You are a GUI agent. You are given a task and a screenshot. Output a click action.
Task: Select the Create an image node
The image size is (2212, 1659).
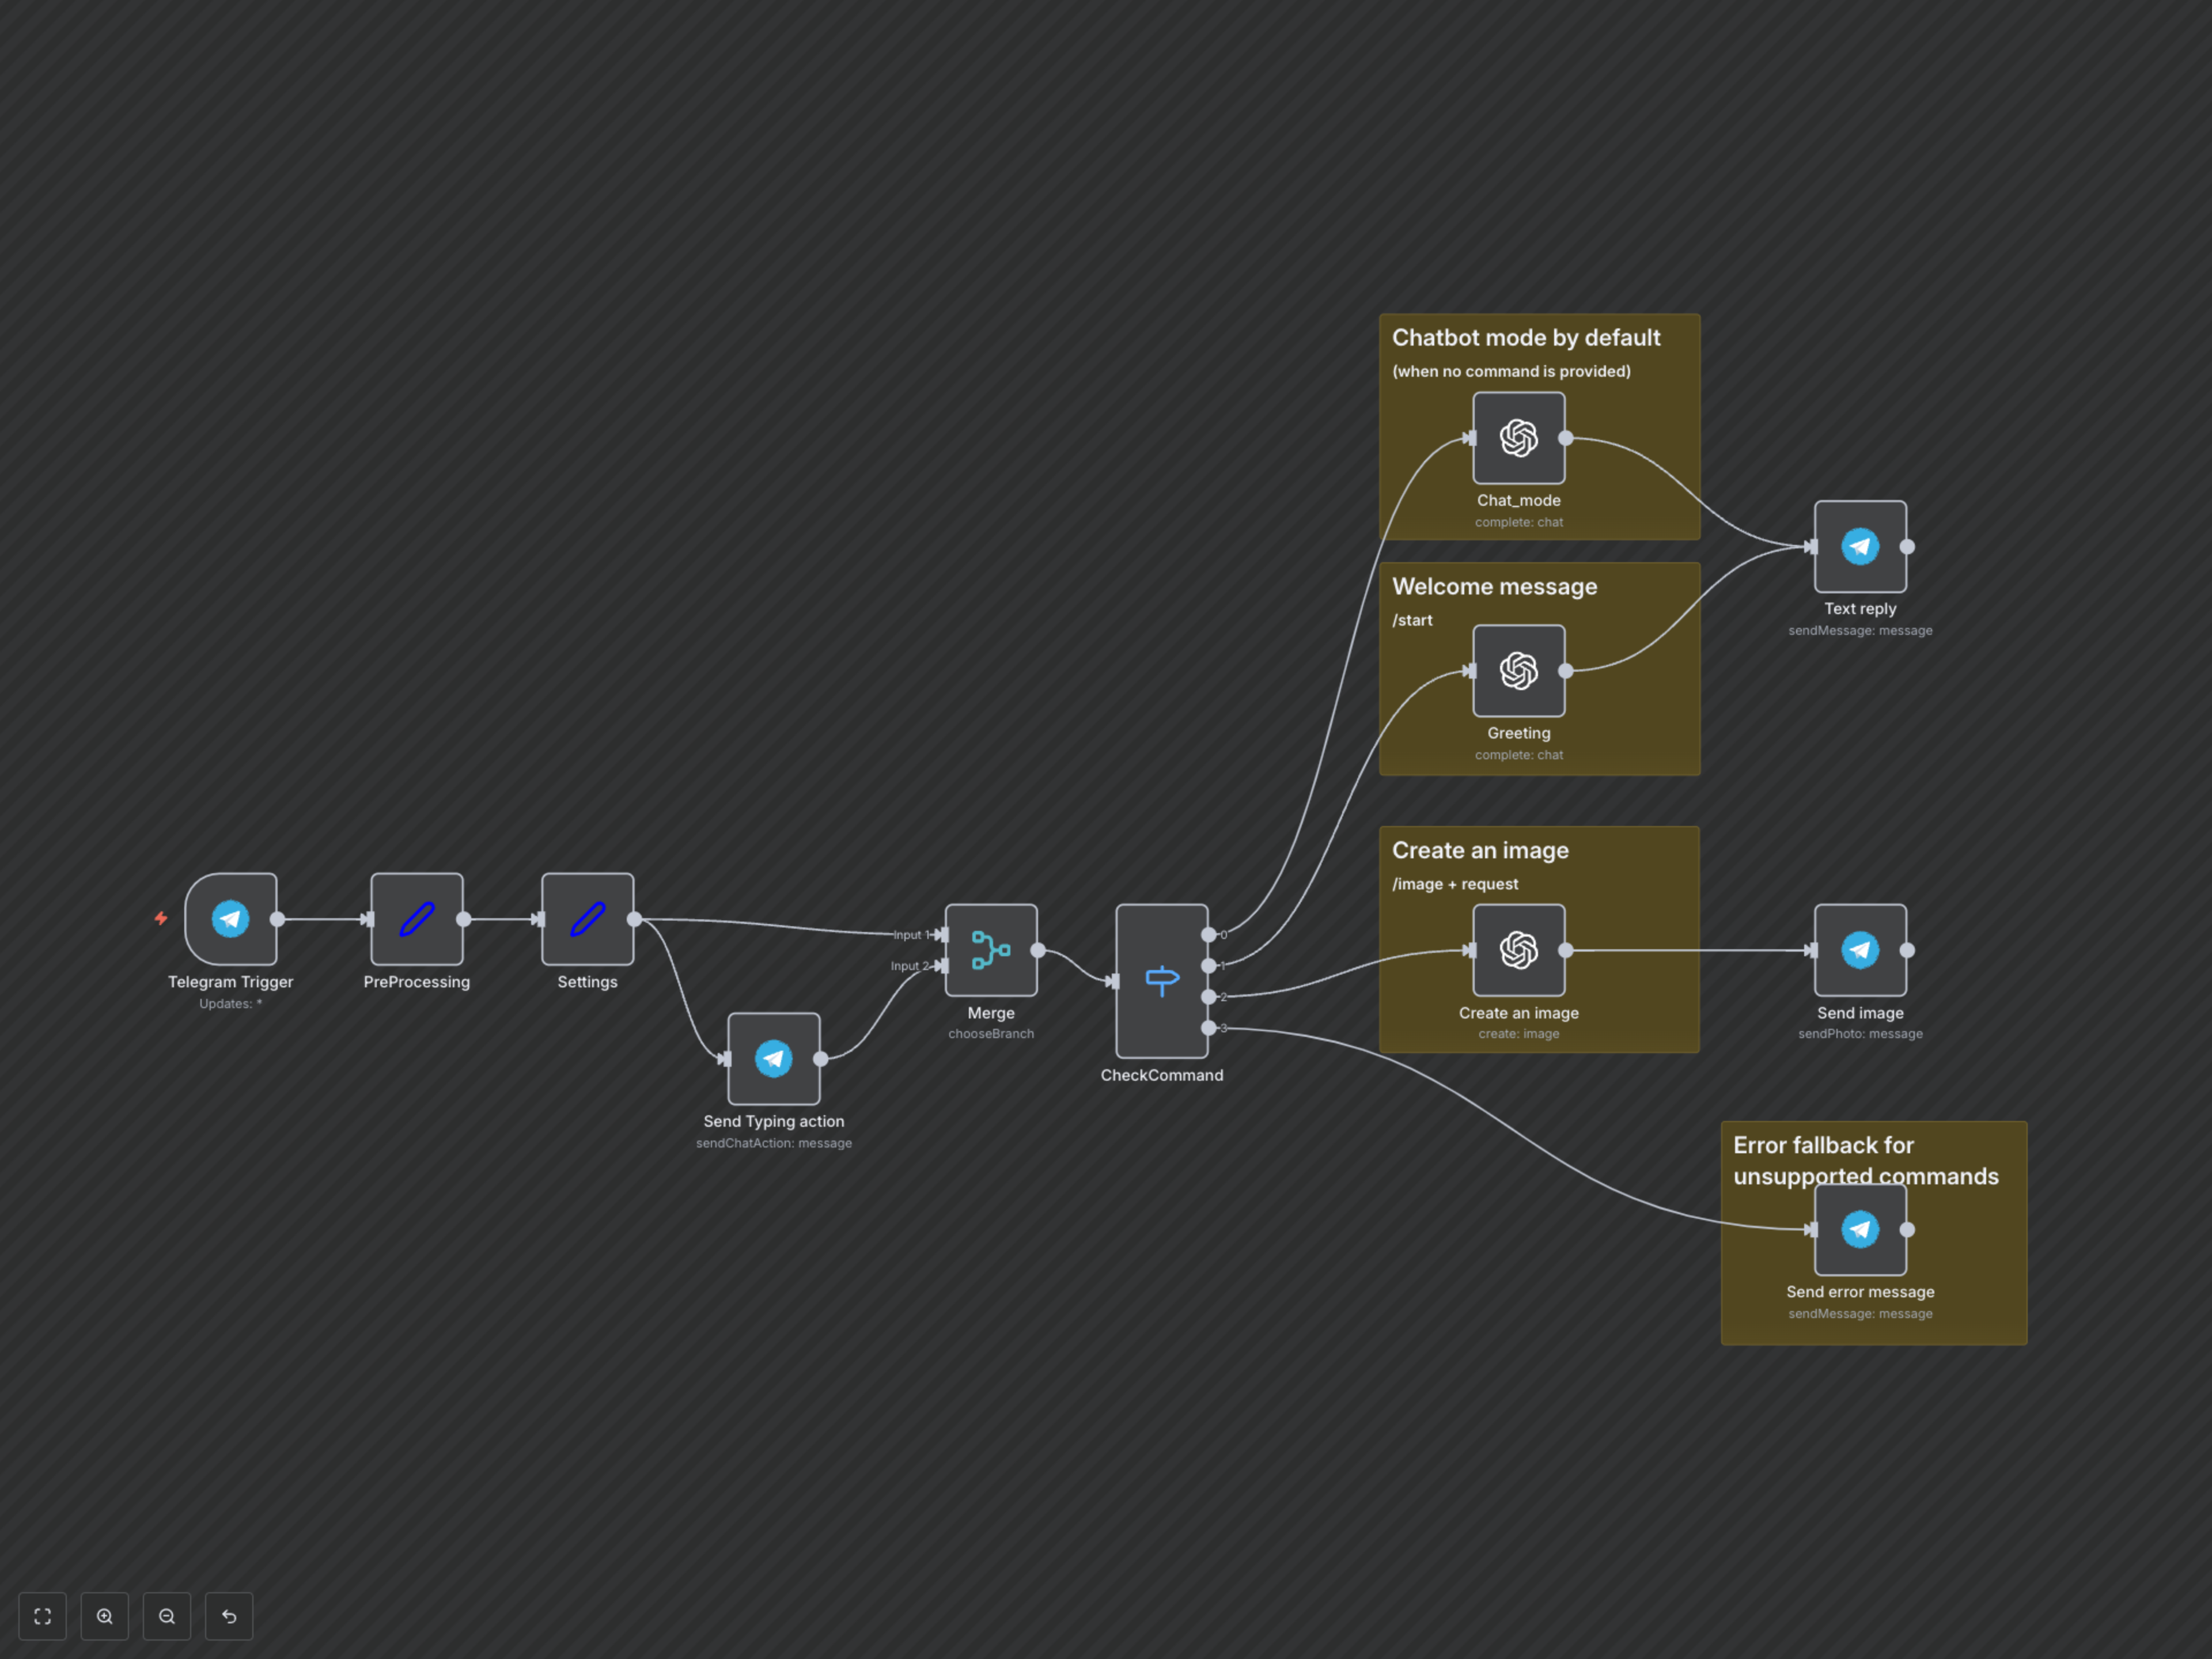[x=1518, y=949]
